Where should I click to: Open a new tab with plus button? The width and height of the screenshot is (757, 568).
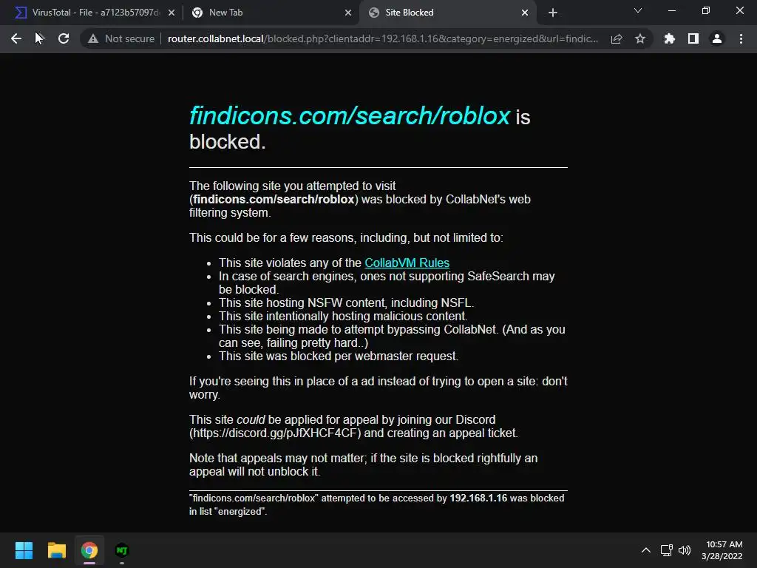pyautogui.click(x=553, y=13)
